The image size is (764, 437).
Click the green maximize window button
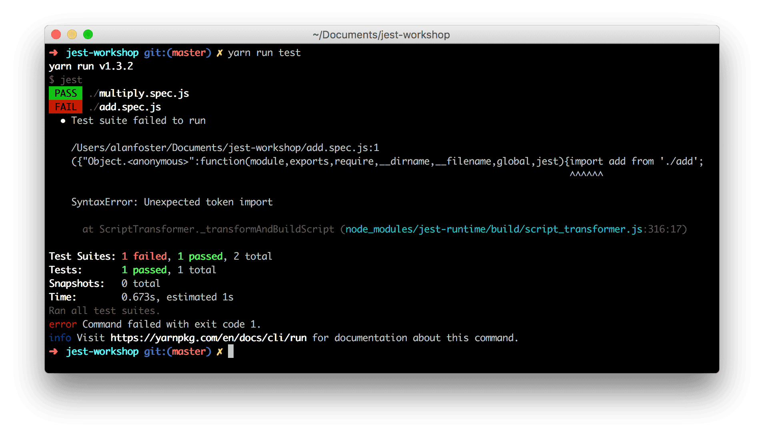coord(88,34)
